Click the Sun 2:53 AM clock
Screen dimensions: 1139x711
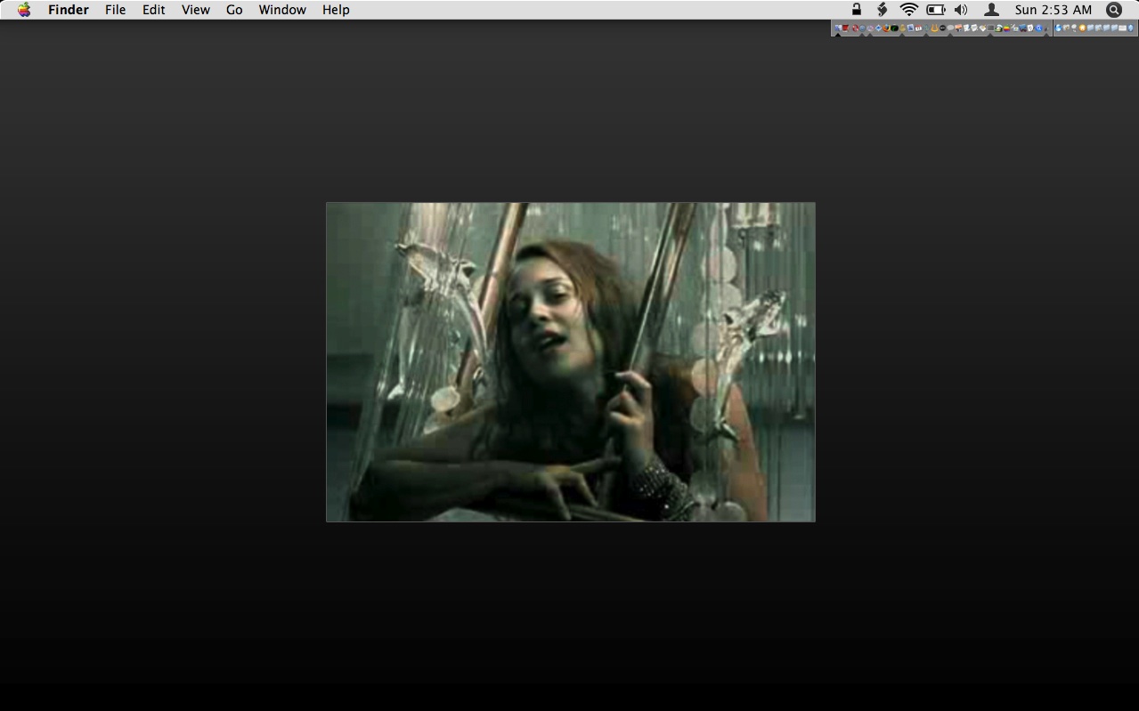click(1054, 10)
